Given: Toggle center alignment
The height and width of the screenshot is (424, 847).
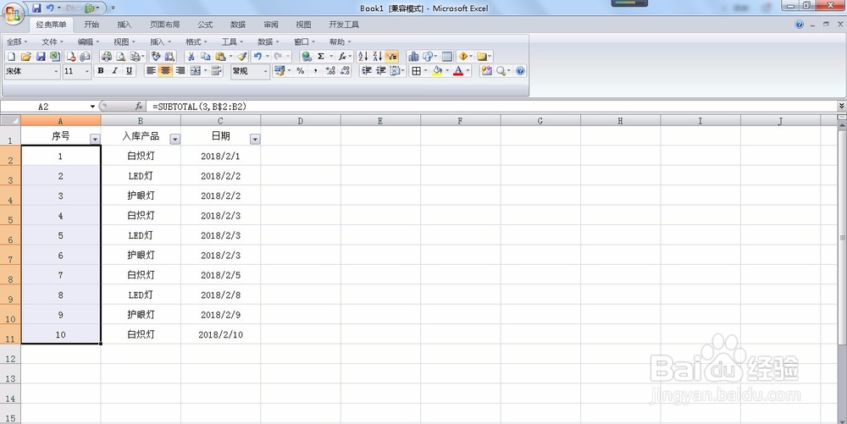Looking at the screenshot, I should [166, 71].
